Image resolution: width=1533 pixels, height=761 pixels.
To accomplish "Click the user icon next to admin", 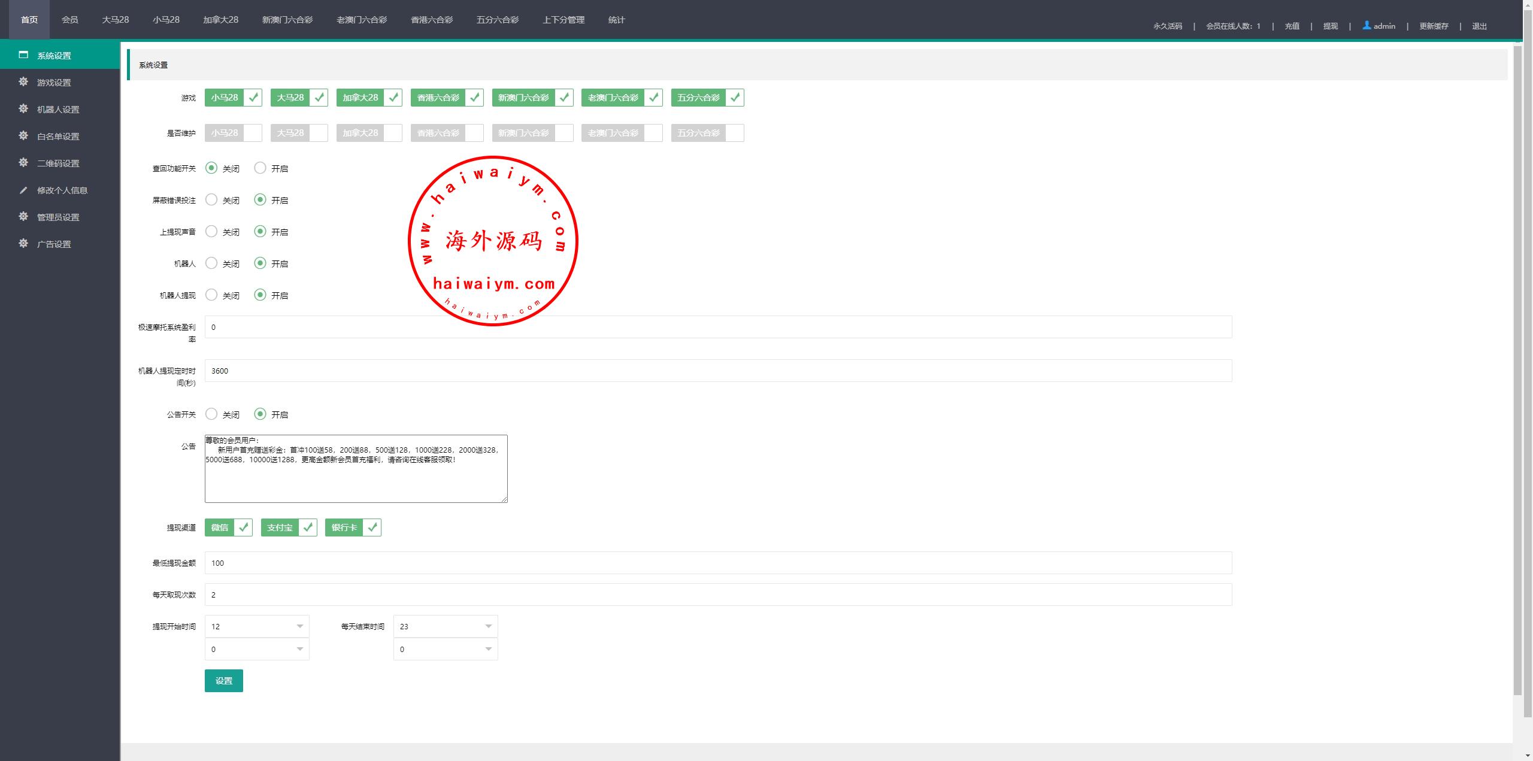I will pyautogui.click(x=1367, y=25).
